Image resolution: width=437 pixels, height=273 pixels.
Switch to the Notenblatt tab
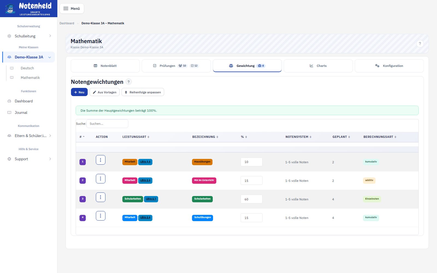(x=105, y=66)
